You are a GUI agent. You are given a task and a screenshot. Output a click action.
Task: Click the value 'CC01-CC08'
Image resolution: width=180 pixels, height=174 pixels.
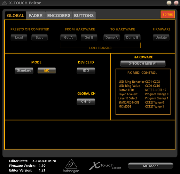point(152,82)
